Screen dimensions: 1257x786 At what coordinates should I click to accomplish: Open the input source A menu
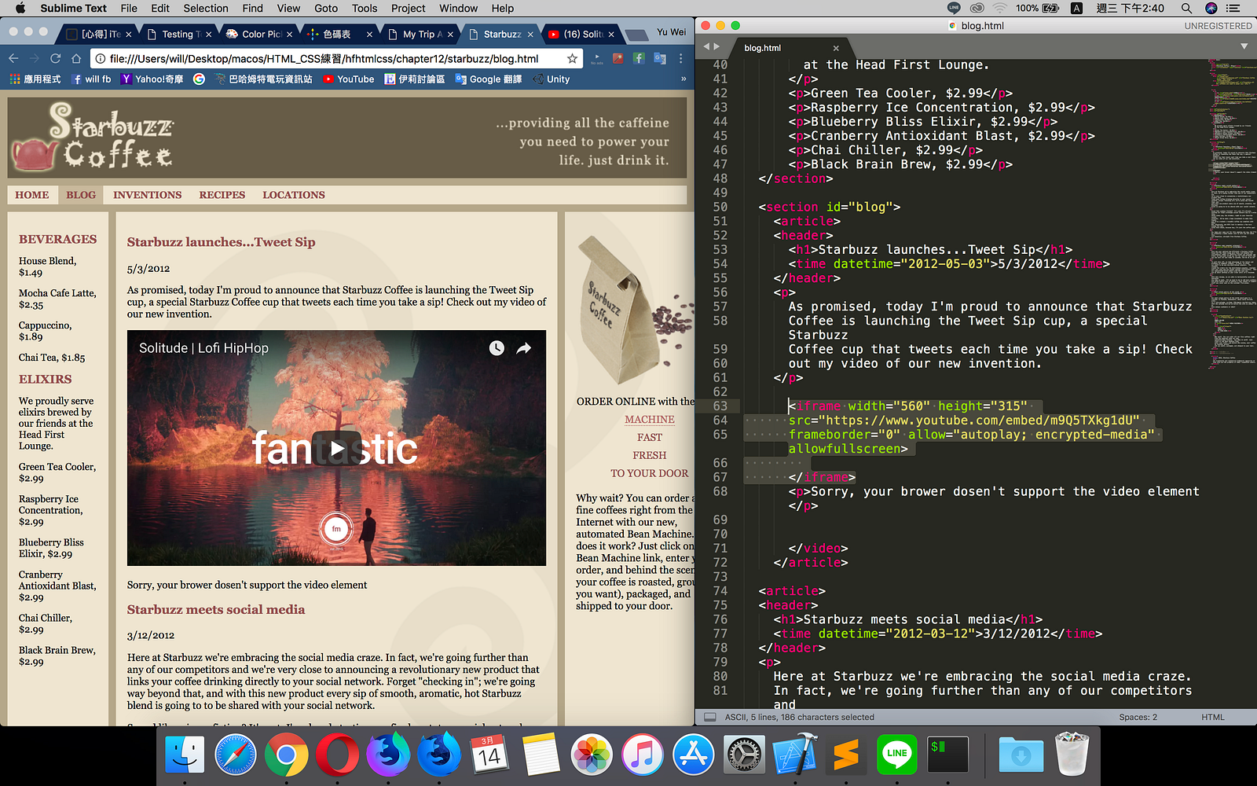tap(1076, 8)
